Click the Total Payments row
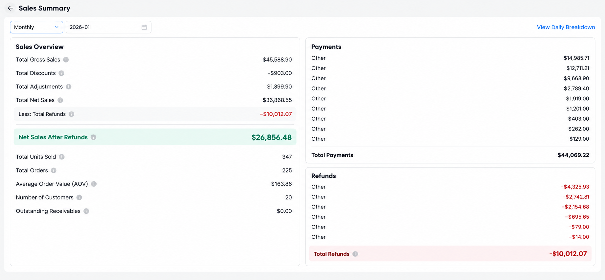The width and height of the screenshot is (605, 280). 450,155
